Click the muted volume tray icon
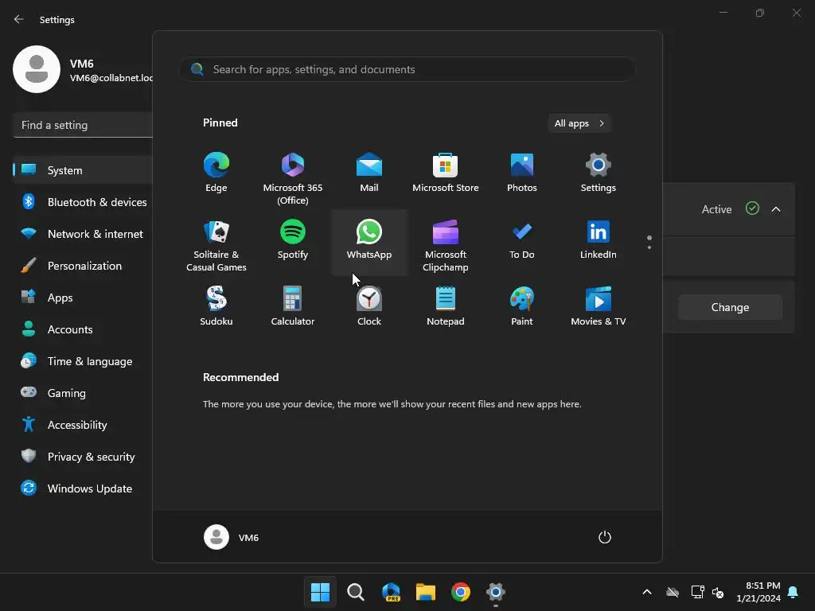The image size is (815, 611). 718,592
